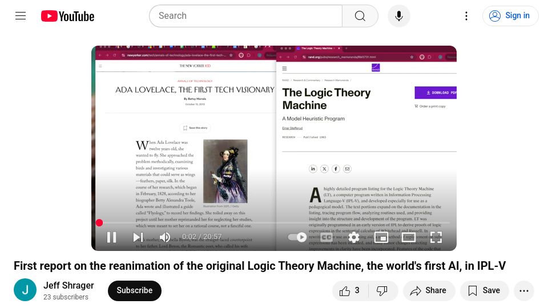Click the 0:02 / 20:57 time display
The height and width of the screenshot is (308, 548).
[x=202, y=237]
